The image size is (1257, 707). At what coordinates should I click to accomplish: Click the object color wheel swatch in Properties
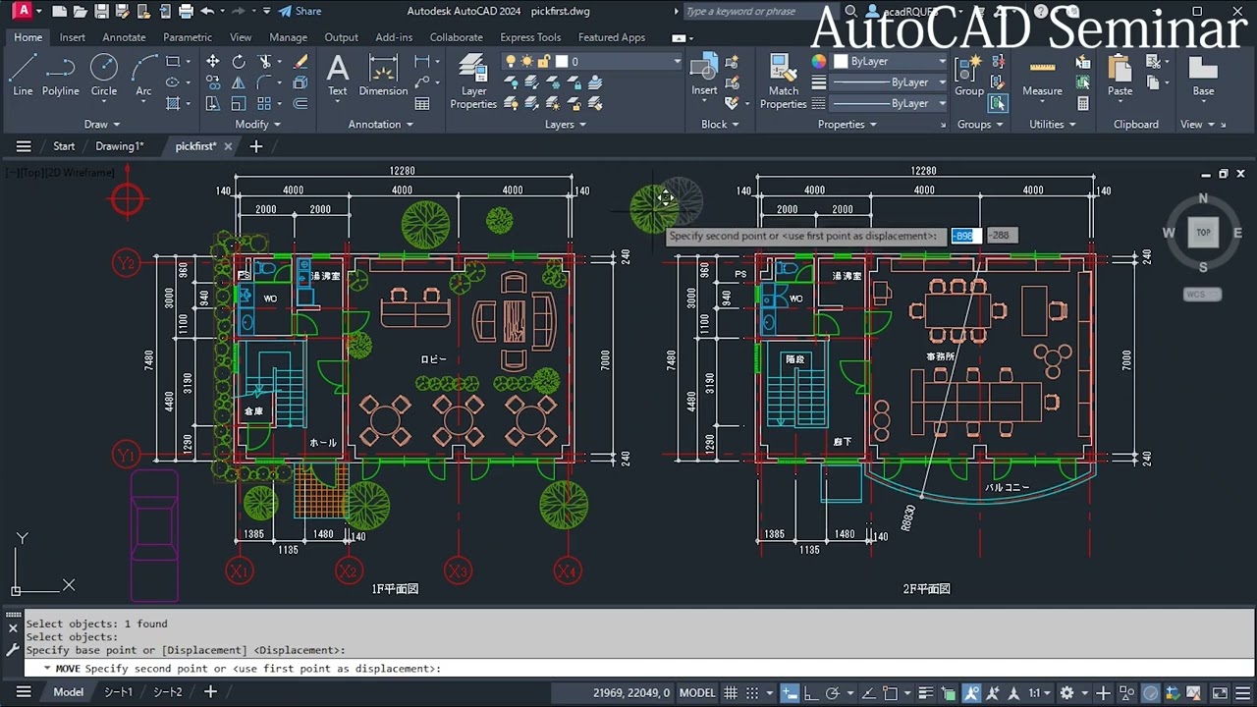819,61
